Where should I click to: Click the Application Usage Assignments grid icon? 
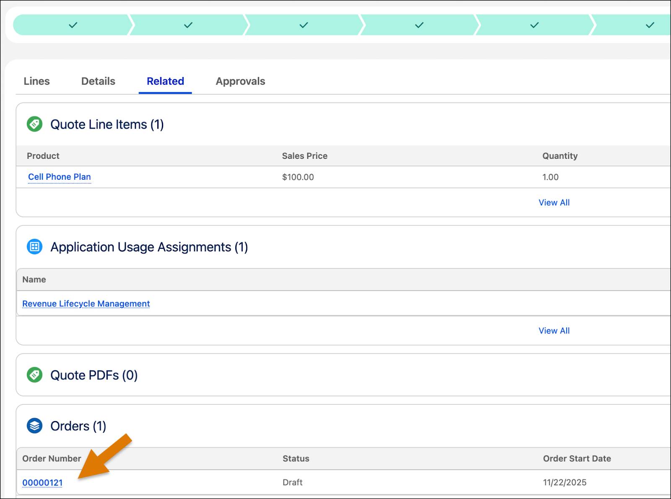pyautogui.click(x=34, y=247)
